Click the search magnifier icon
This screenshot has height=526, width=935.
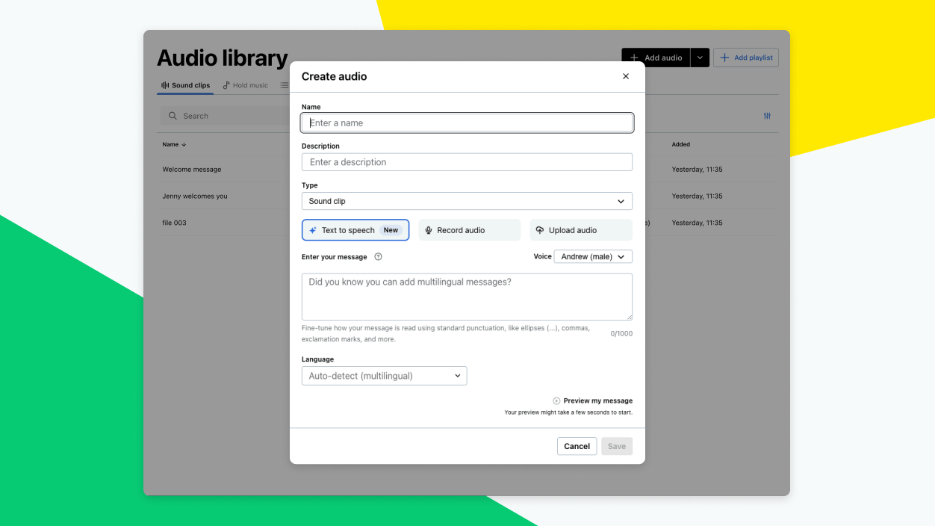coord(173,116)
